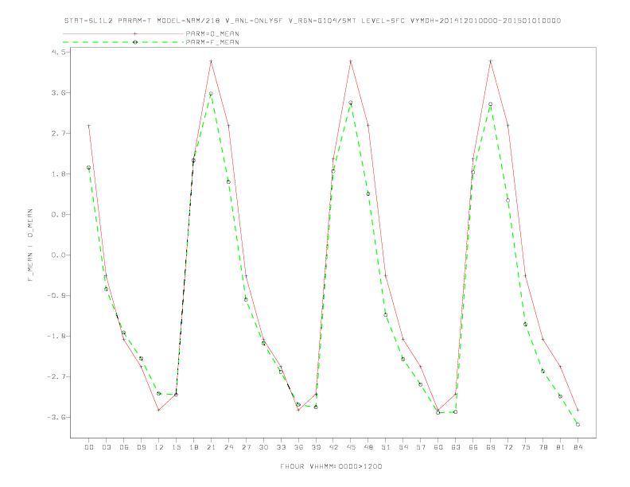The height and width of the screenshot is (487, 630).
Task: Click the F_MEAN circle marker at hour 69
Action: (491, 104)
